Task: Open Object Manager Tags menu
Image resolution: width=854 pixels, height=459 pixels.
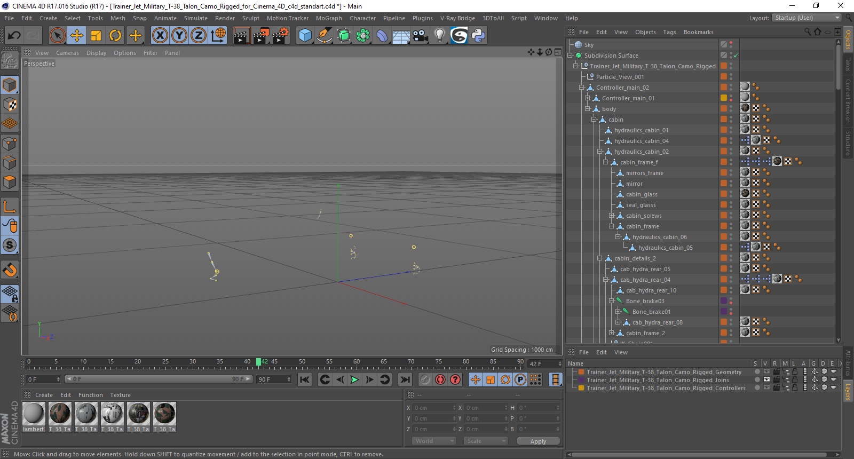Action: point(669,32)
